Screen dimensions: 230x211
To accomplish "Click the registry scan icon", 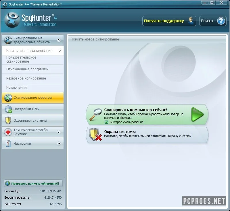I will pos(8,98).
